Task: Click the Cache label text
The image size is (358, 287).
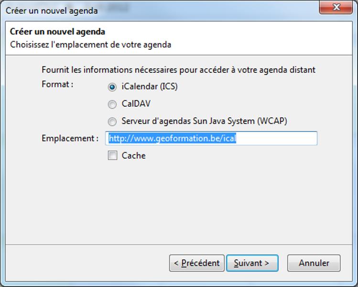Action: pyautogui.click(x=133, y=155)
